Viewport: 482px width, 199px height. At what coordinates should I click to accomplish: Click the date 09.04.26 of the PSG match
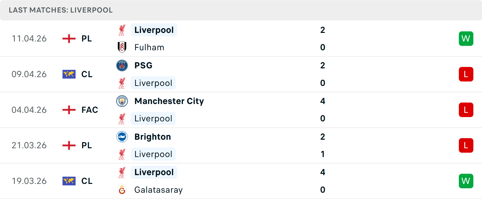tap(29, 74)
